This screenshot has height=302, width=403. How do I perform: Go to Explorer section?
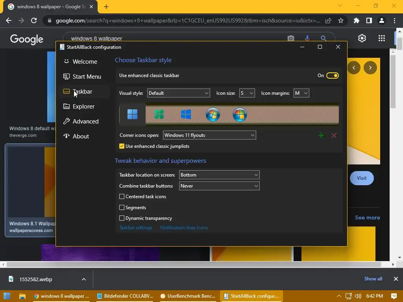[x=85, y=106]
